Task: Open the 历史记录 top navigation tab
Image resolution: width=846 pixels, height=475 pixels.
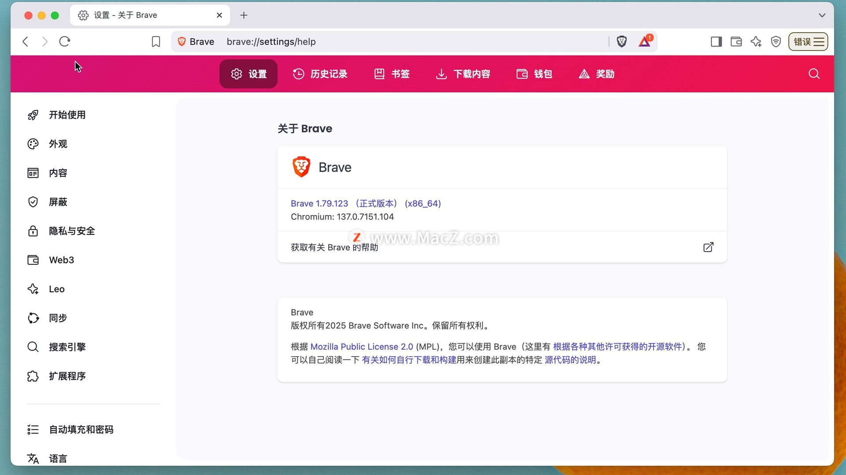Action: click(x=320, y=74)
